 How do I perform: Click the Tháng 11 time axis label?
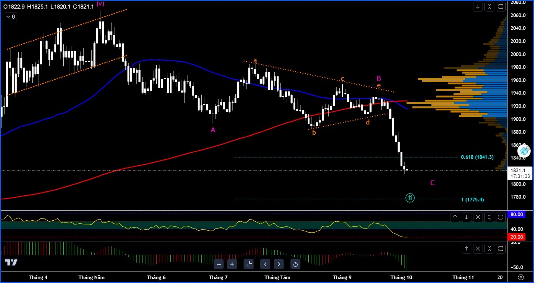tap(463, 277)
